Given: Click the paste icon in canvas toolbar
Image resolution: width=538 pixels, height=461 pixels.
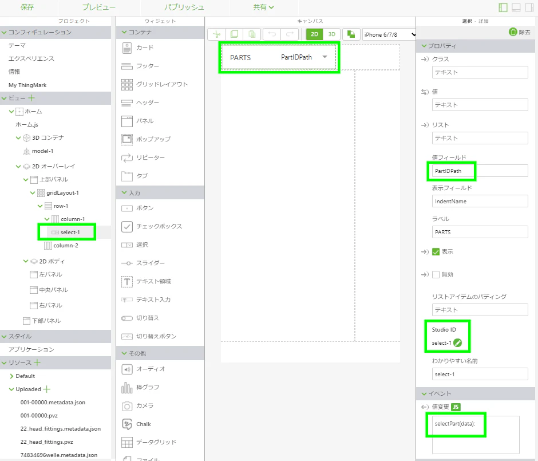Looking at the screenshot, I should [x=252, y=34].
